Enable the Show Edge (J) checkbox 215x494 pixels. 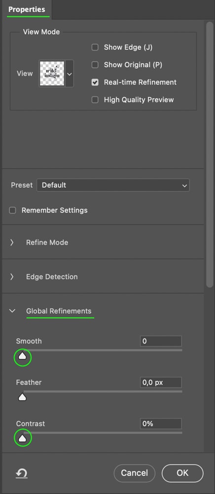[95, 47]
